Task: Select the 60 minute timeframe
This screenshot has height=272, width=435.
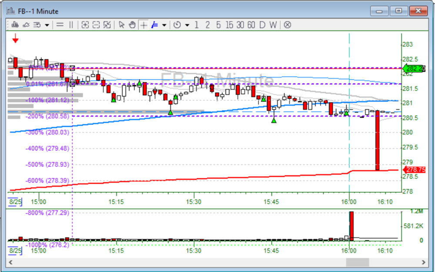Action: click(x=251, y=25)
